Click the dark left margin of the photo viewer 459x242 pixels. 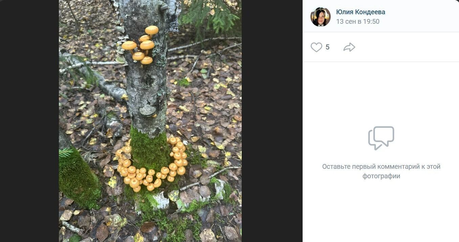(x=29, y=121)
